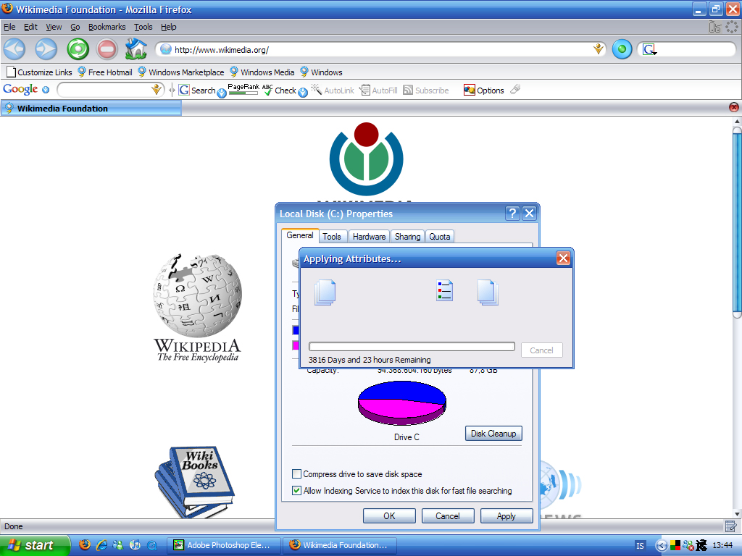This screenshot has width=742, height=556.
Task: Click Apply in Local Disk Properties
Action: 507,515
